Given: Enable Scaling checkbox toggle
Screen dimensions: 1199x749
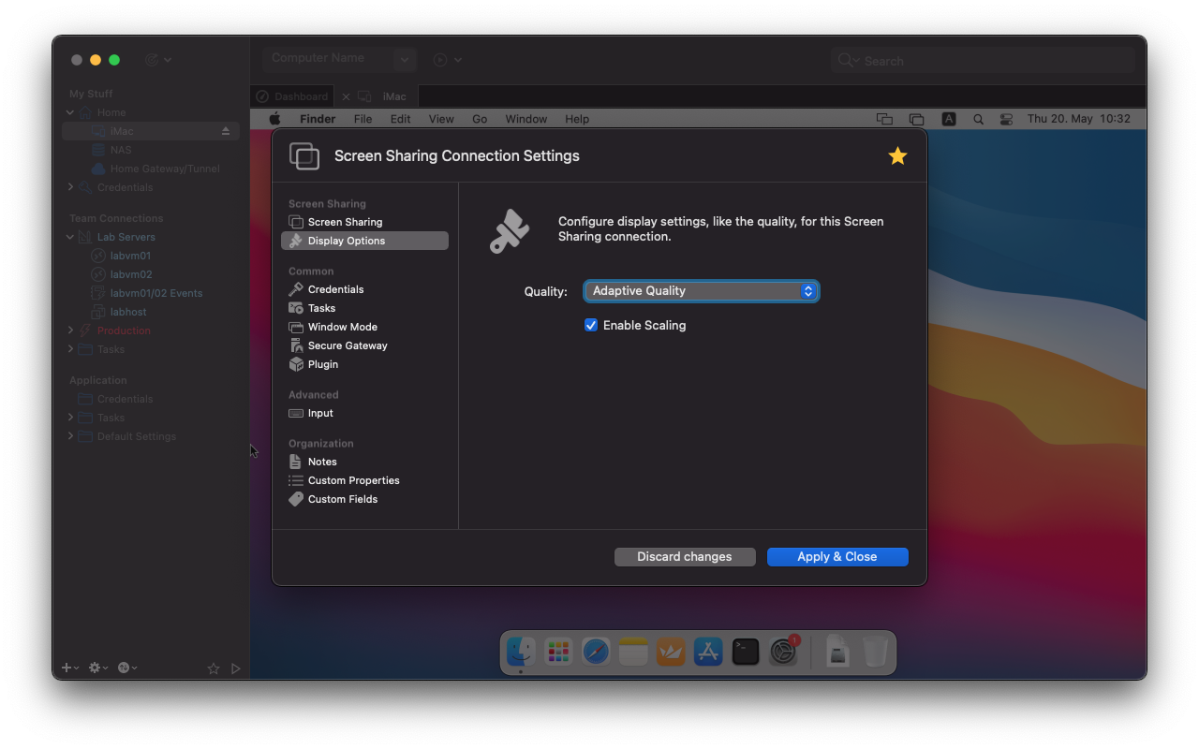Looking at the screenshot, I should [x=591, y=325].
